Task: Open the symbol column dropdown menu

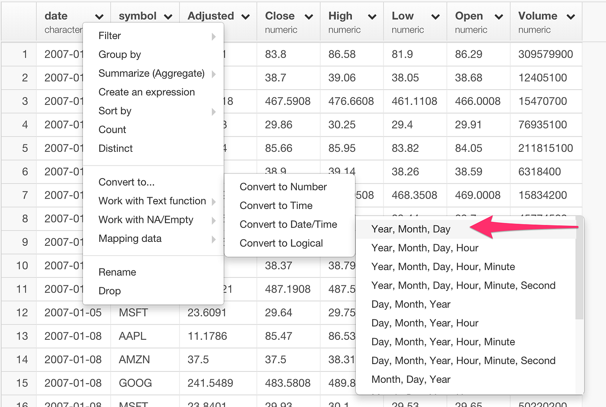Action: (169, 16)
